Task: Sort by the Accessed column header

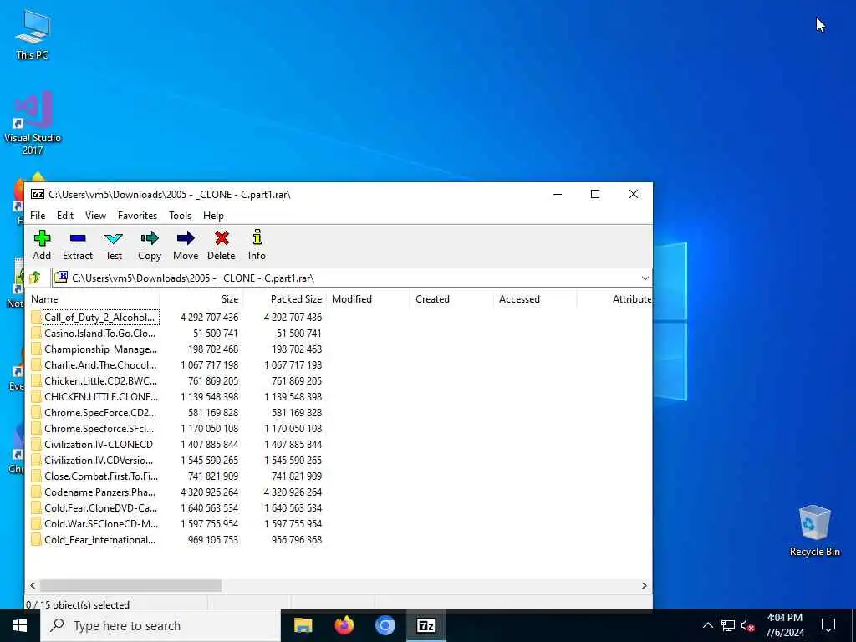Action: [535, 299]
